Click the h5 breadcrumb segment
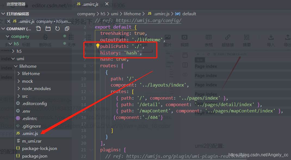This screenshot has width=291, height=160. [103, 14]
